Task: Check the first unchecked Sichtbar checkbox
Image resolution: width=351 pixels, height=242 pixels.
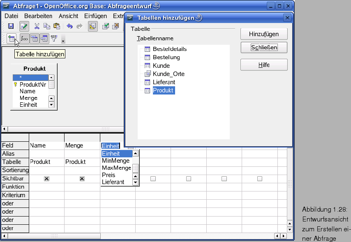Action: [153, 179]
